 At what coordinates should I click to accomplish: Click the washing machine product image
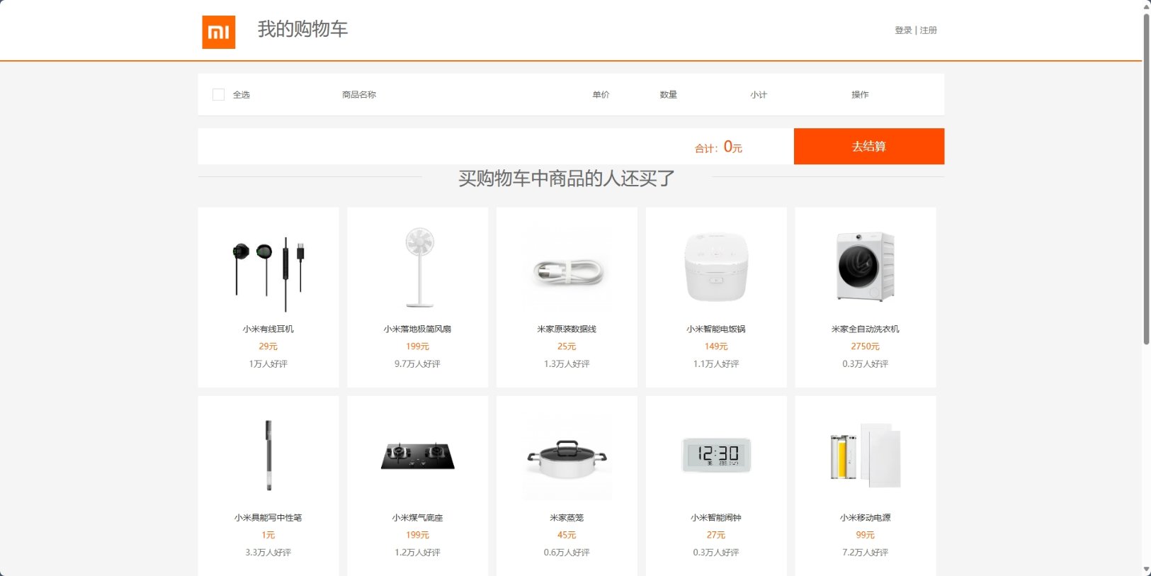coord(865,267)
